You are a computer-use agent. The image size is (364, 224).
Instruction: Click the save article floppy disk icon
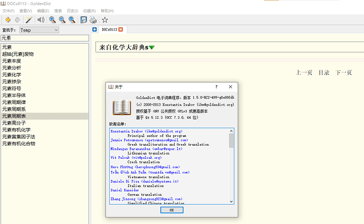click(x=83, y=19)
